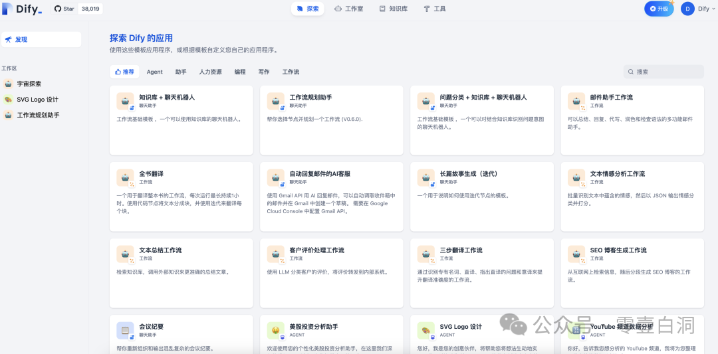This screenshot has width=718, height=354.
Task: Open the 工作流规划助手 template card title
Action: tap(311, 98)
